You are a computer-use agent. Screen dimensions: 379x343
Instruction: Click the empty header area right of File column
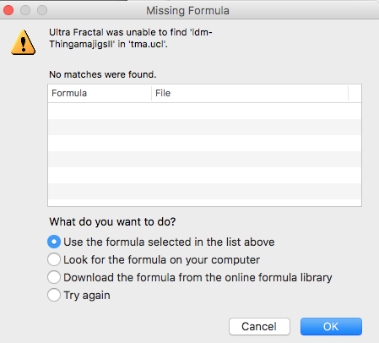pyautogui.click(x=355, y=93)
